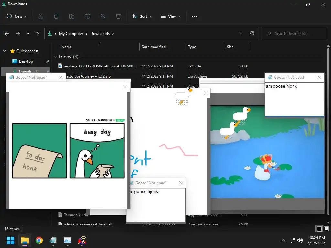Expand address bar history dropdown
This screenshot has width=331, height=248.
click(x=241, y=33)
